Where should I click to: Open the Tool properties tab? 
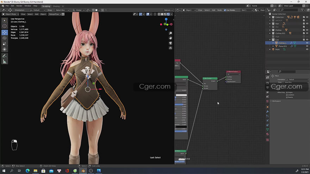pos(267,77)
